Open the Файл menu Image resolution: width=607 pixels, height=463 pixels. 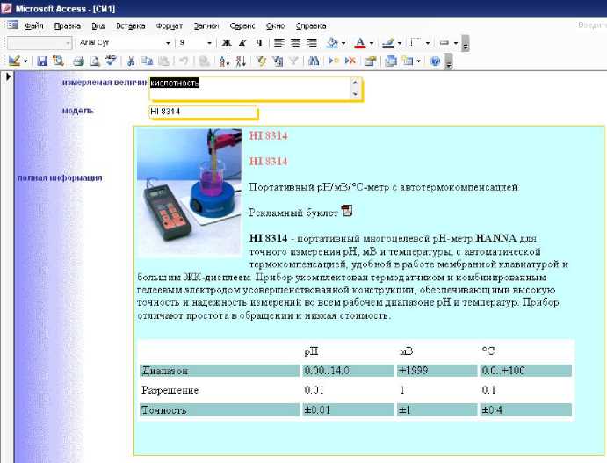(35, 25)
